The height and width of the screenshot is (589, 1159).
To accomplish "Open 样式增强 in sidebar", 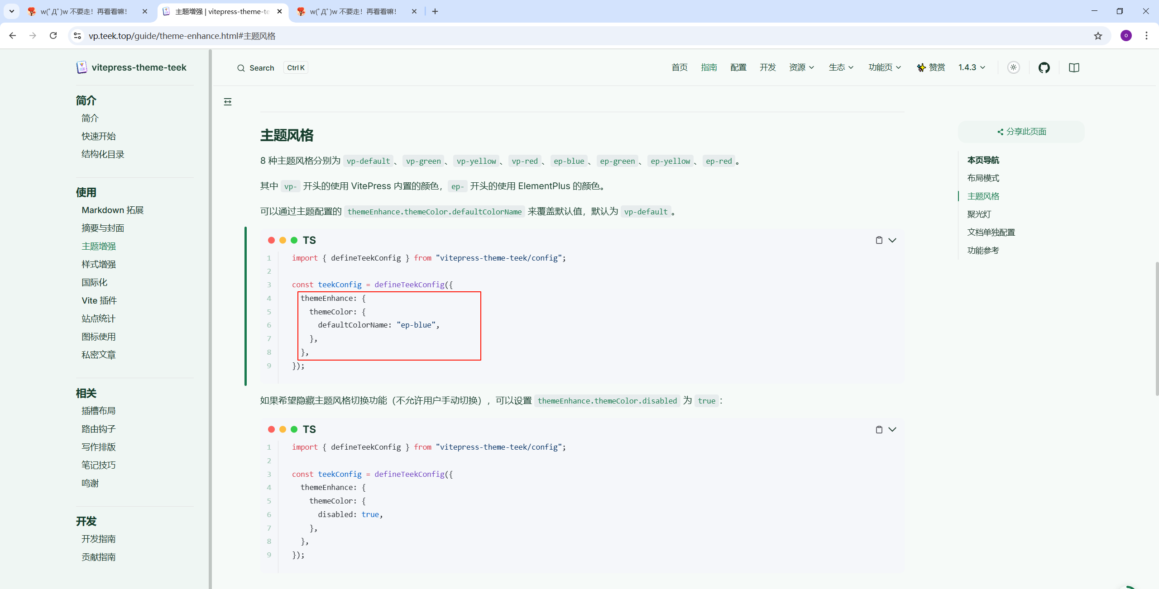I will coord(99,265).
